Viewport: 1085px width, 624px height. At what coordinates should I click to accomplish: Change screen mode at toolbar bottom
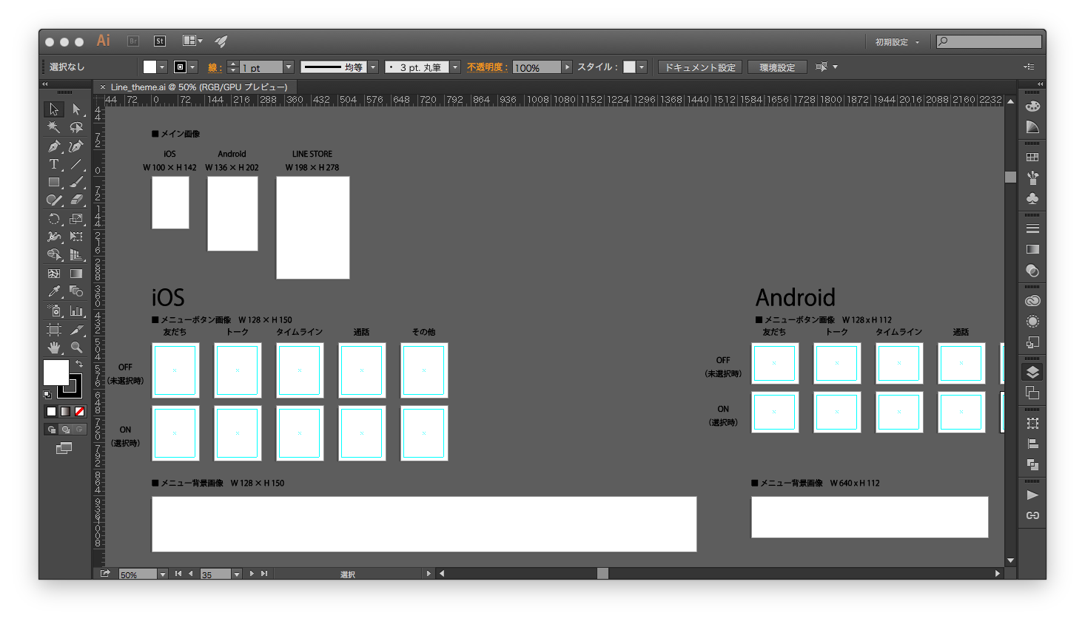pos(64,448)
